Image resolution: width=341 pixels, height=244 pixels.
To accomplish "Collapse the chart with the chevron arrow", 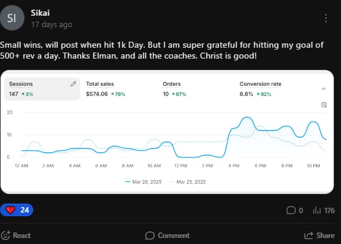I will [x=323, y=89].
